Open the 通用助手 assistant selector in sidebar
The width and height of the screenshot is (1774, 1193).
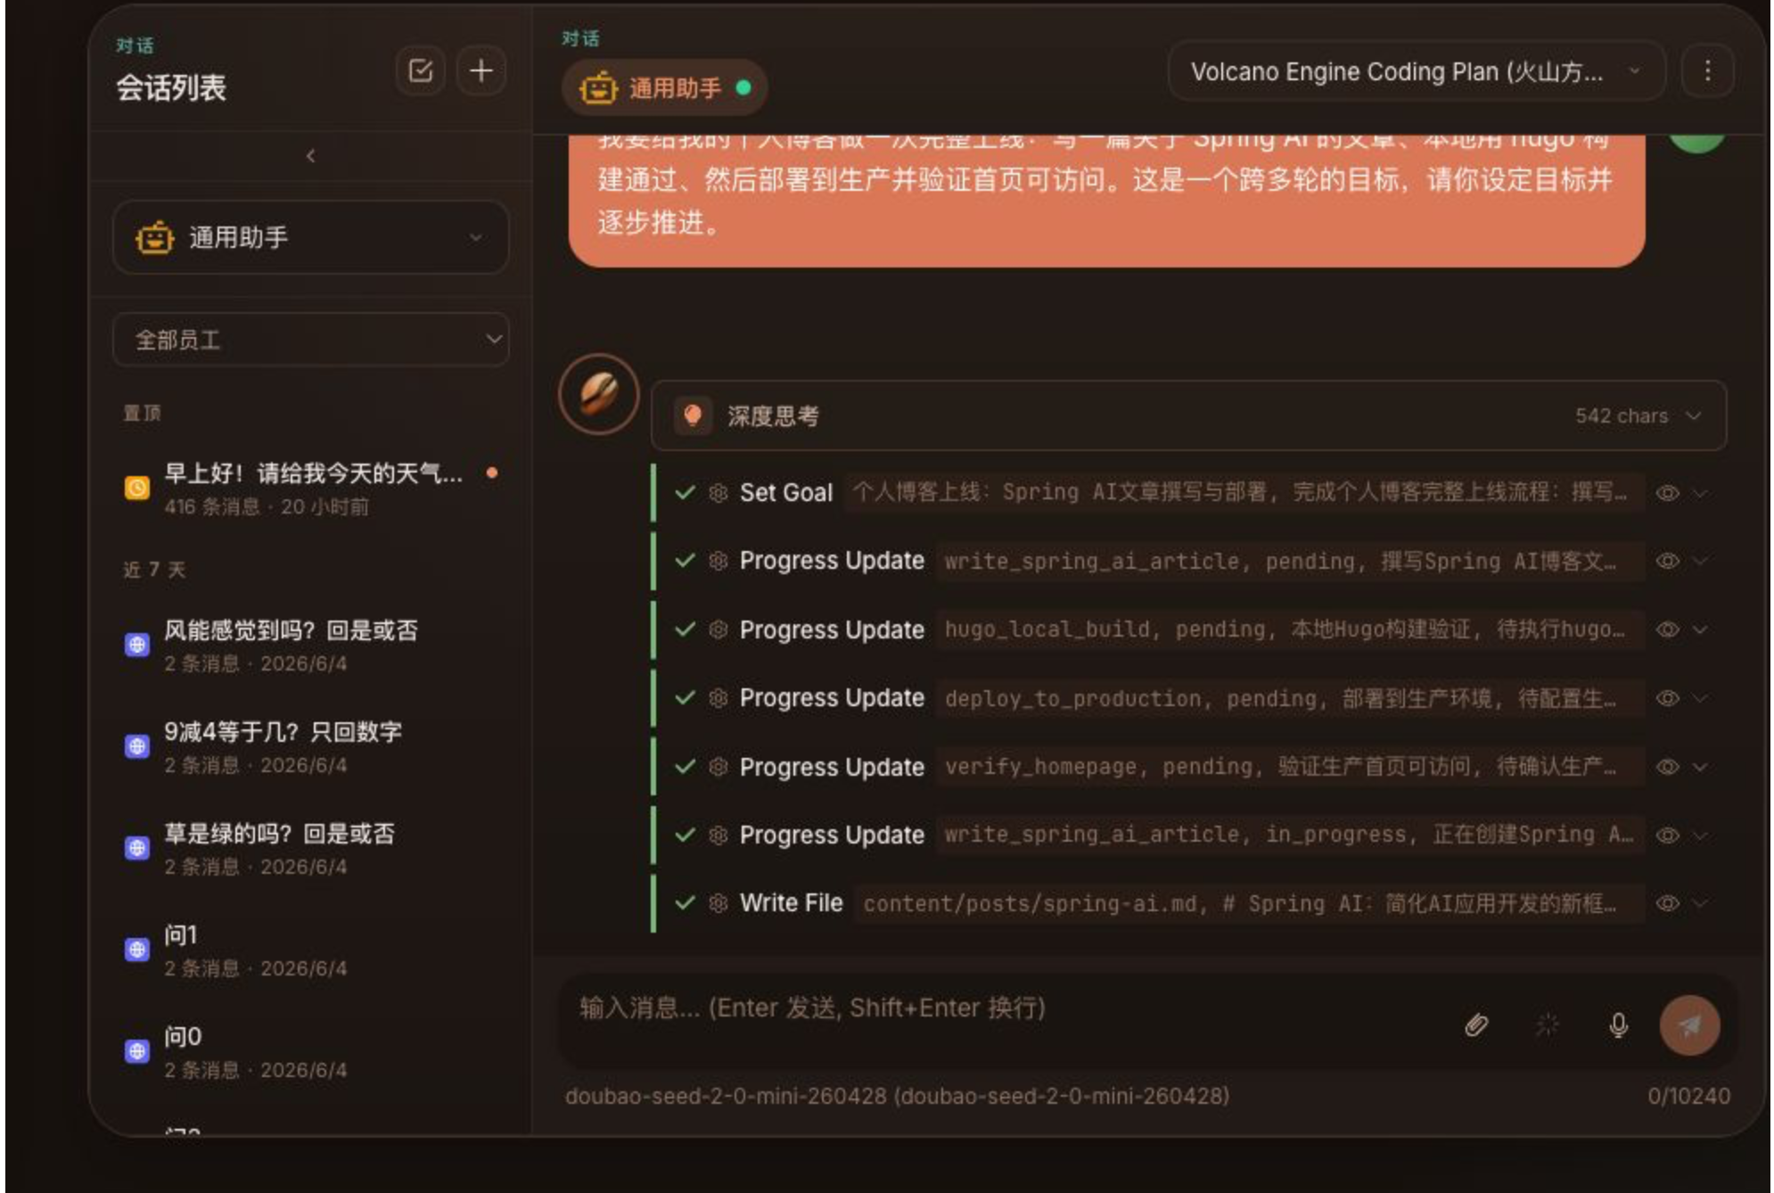(310, 237)
